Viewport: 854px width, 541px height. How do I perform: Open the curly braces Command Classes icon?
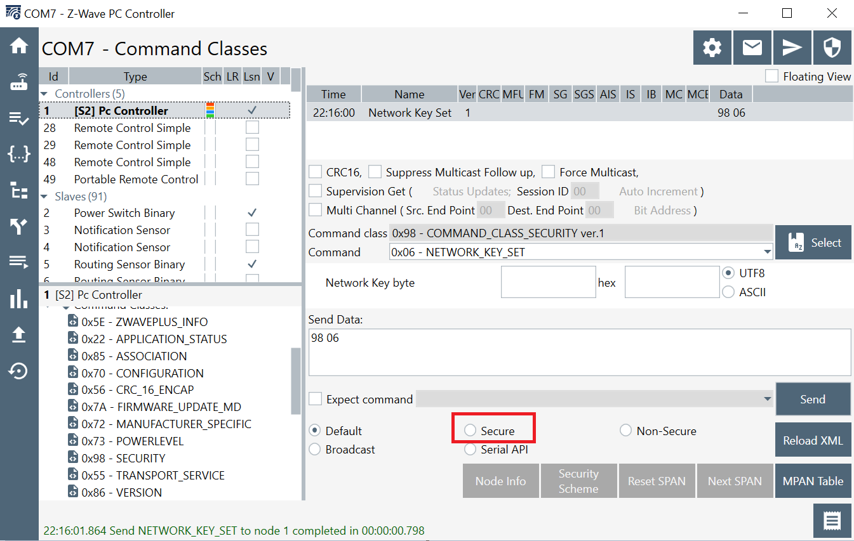click(x=19, y=153)
